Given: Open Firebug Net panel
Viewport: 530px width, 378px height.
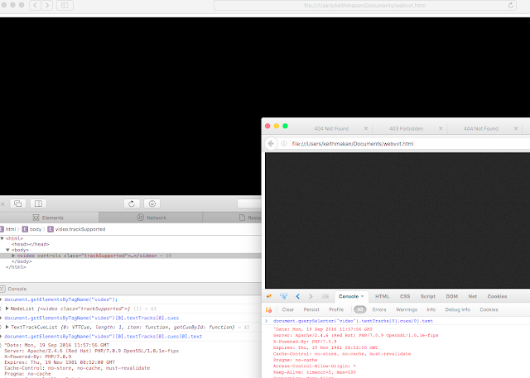Looking at the screenshot, I should click(473, 296).
